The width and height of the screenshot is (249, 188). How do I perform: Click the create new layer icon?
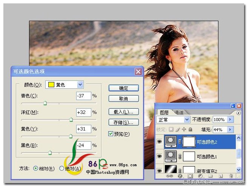221,176
